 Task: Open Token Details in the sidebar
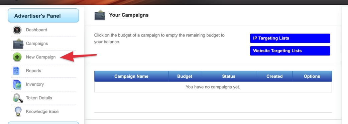[x=39, y=98]
